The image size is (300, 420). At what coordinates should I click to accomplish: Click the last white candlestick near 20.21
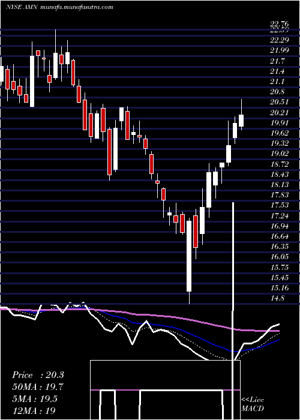tap(241, 121)
